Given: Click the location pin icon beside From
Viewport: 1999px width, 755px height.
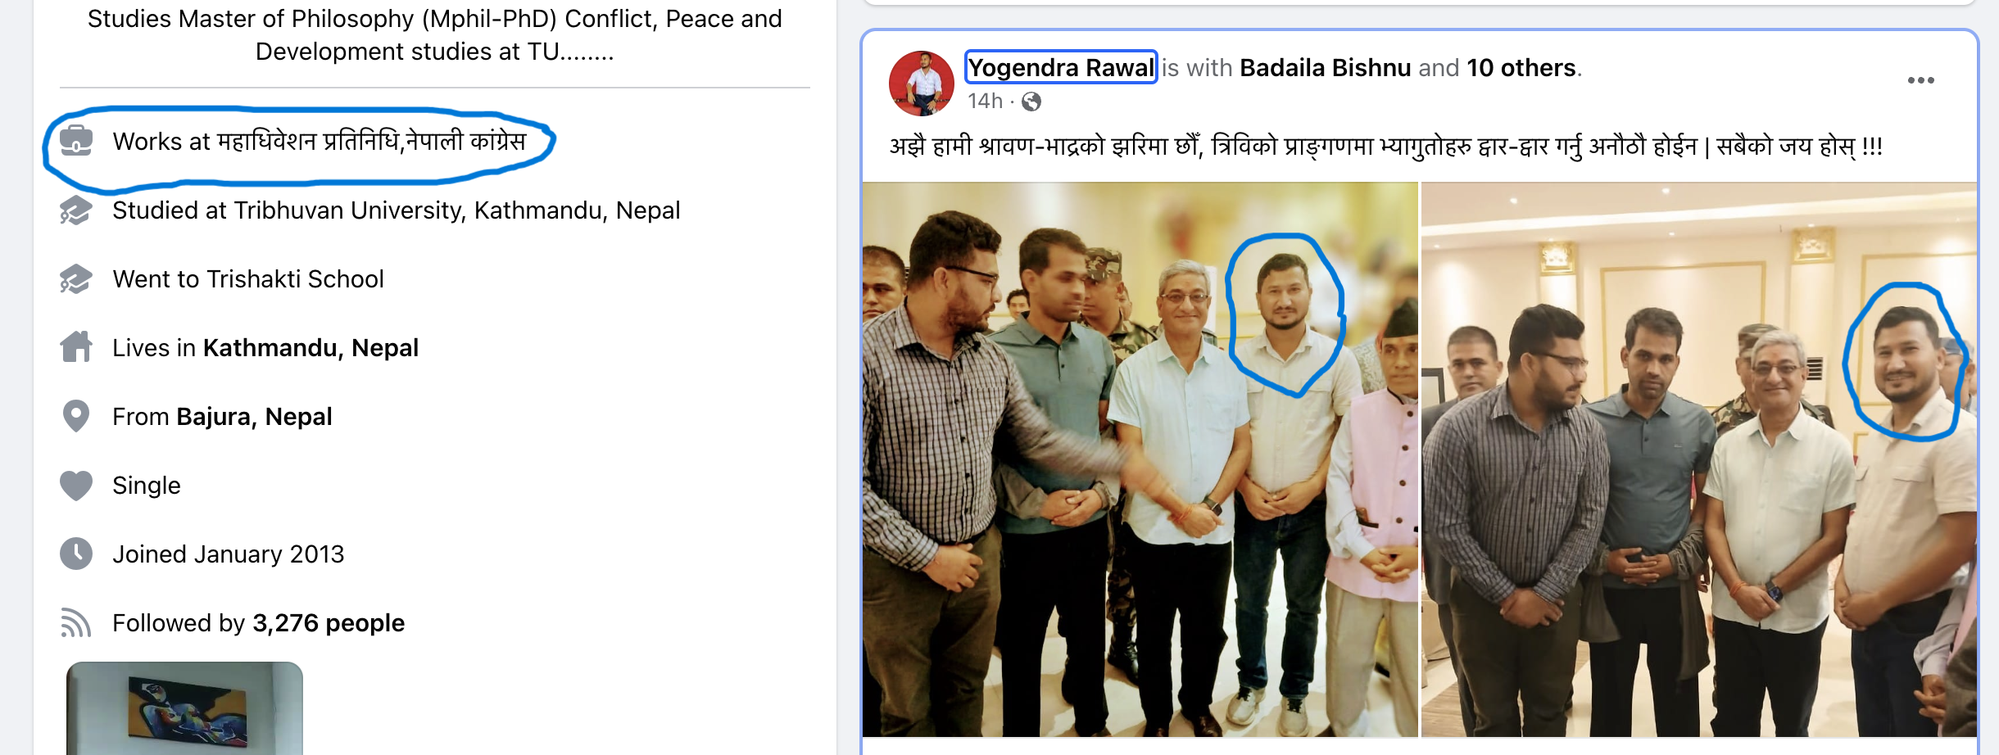Looking at the screenshot, I should tap(76, 416).
